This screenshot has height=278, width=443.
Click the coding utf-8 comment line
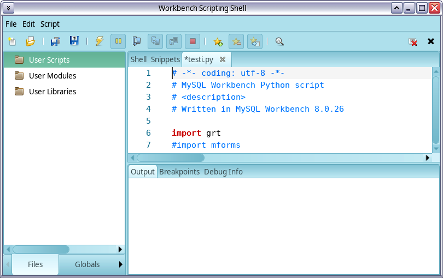pyautogui.click(x=228, y=73)
